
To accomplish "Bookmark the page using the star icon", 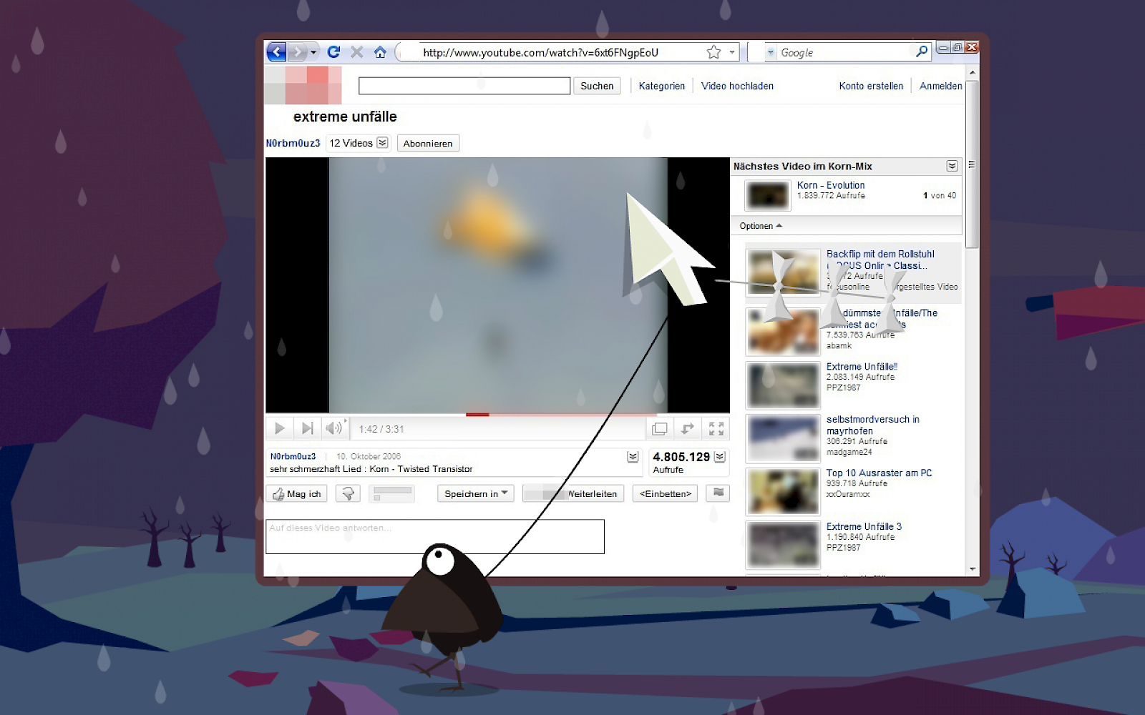I will pos(713,52).
